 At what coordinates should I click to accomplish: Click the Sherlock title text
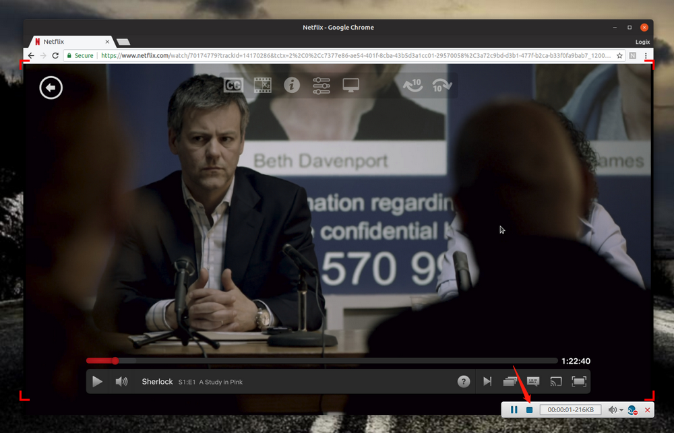click(157, 381)
